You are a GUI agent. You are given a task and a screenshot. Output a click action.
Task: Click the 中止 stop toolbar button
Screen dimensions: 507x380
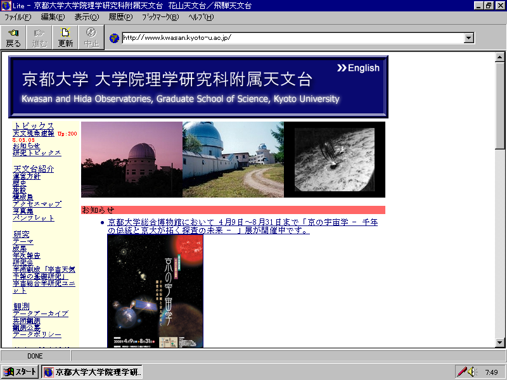91,37
